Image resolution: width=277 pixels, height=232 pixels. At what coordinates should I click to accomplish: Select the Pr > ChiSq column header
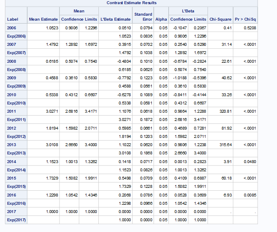click(x=245, y=19)
